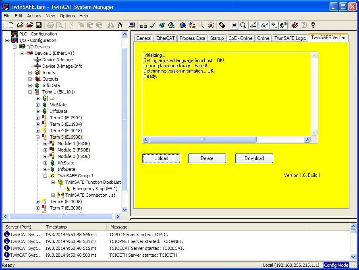359x270 pixels.
Task: Open the Startup tab
Action: (217, 38)
